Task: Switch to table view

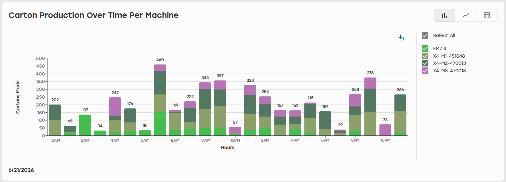Action: pos(487,15)
